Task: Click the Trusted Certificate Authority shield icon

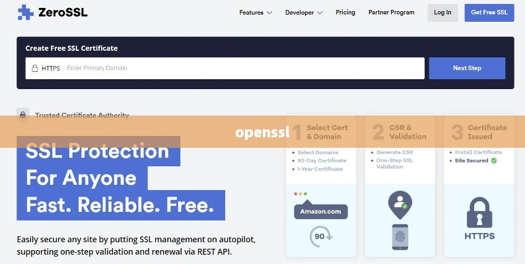Action: pyautogui.click(x=22, y=115)
